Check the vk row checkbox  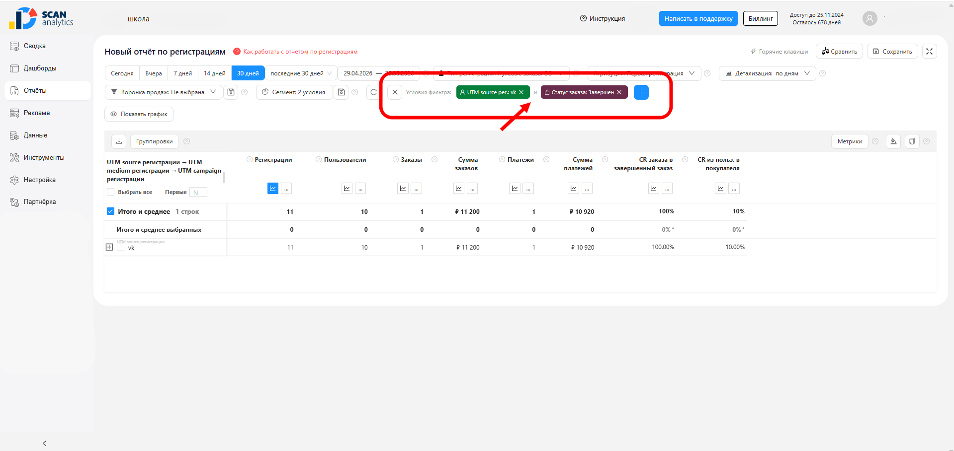tap(120, 247)
